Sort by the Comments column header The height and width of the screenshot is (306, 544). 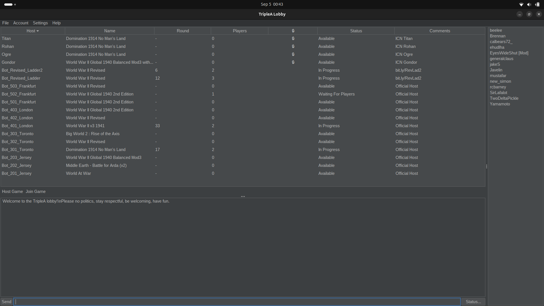[x=440, y=31]
